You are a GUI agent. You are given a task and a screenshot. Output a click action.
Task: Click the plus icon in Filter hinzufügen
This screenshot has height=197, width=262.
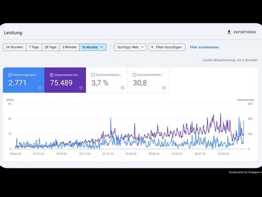[x=152, y=47]
